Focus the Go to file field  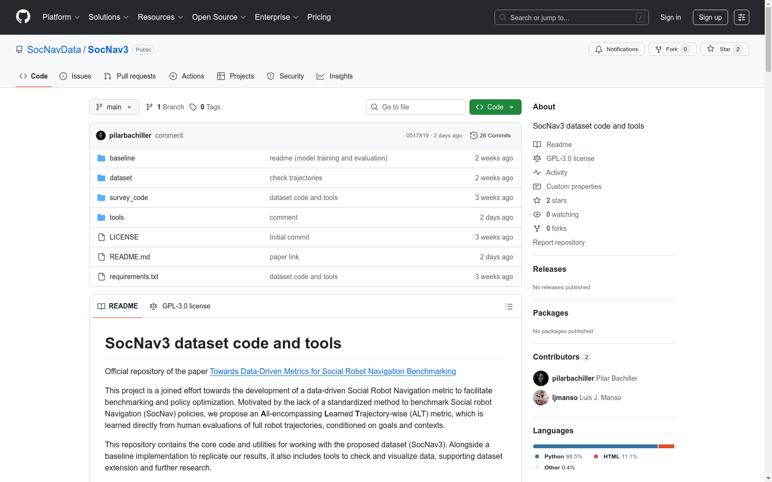[x=415, y=107]
